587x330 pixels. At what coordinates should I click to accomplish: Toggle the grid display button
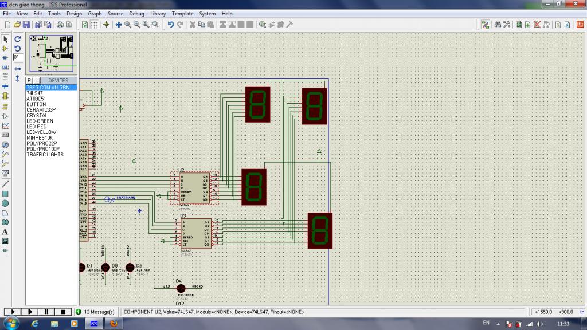pyautogui.click(x=95, y=25)
